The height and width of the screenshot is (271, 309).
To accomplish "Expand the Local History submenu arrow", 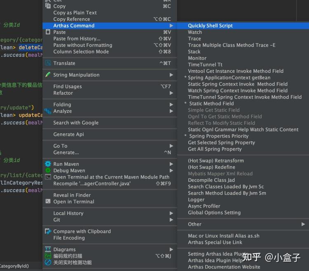I will point(171,213).
